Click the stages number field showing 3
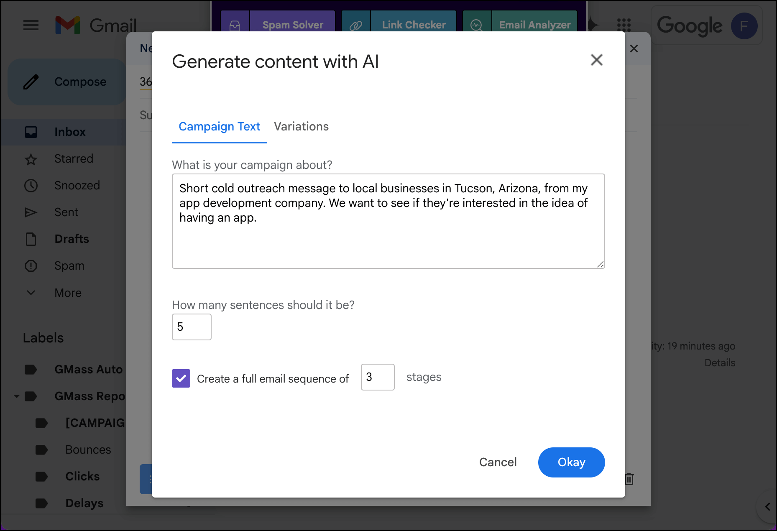The height and width of the screenshot is (531, 777). pos(378,377)
